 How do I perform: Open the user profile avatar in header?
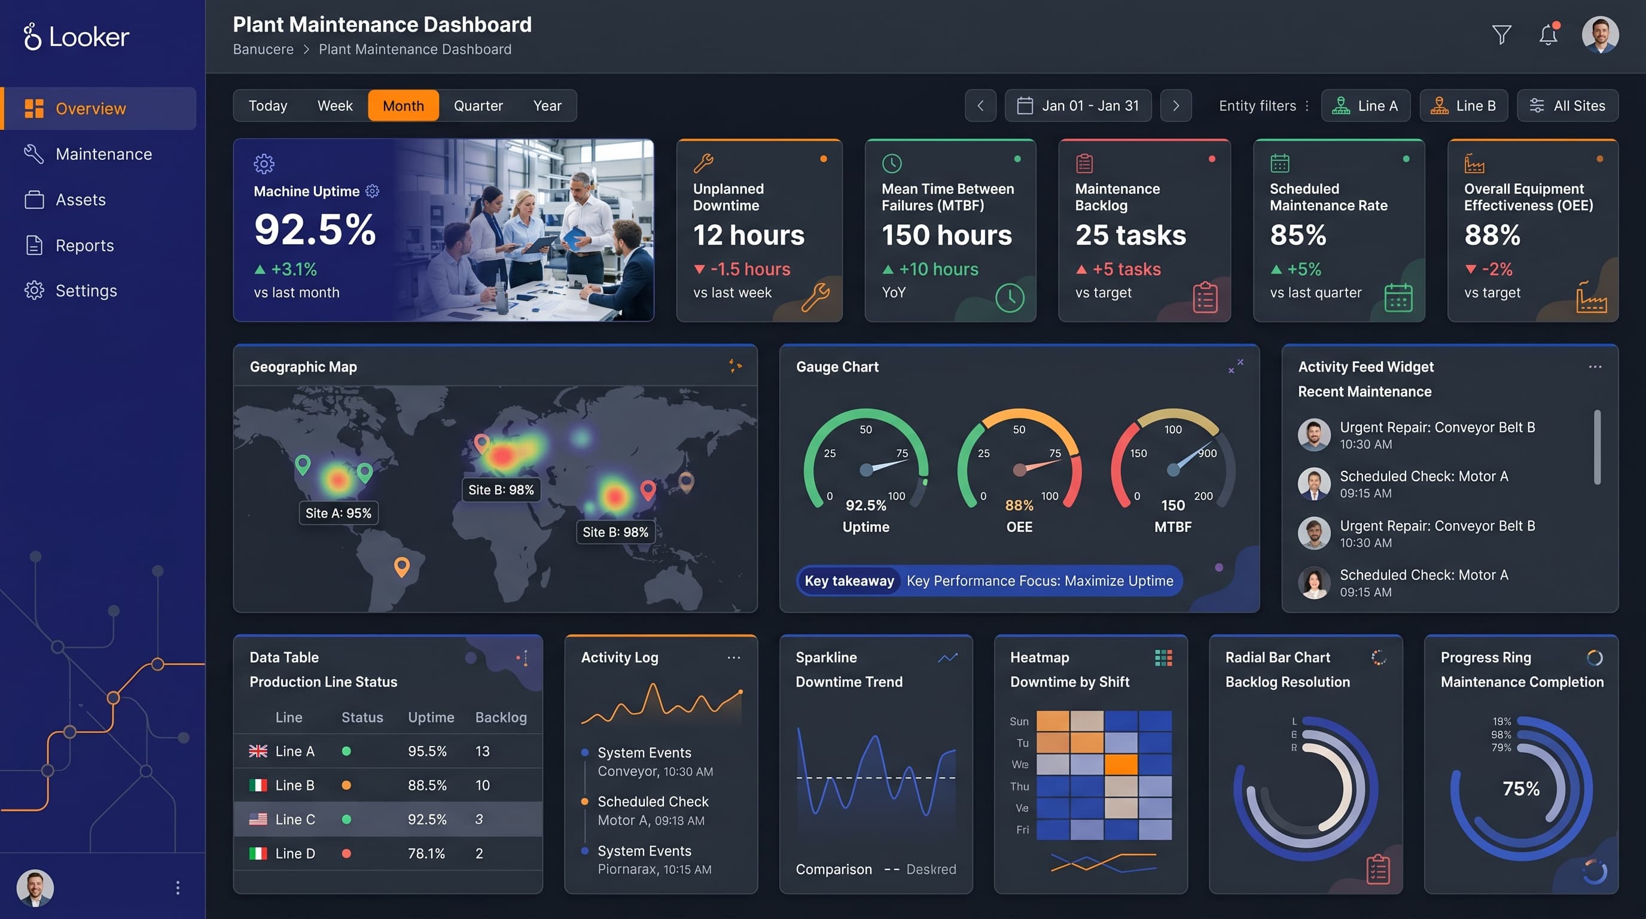click(1600, 35)
